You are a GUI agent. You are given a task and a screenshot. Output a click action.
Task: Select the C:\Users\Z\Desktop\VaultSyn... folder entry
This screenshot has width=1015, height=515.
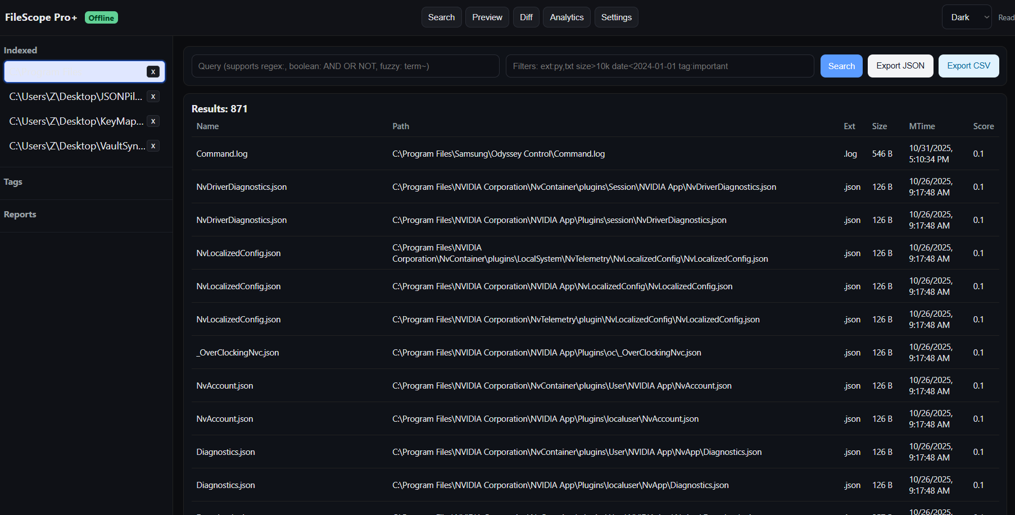(78, 146)
